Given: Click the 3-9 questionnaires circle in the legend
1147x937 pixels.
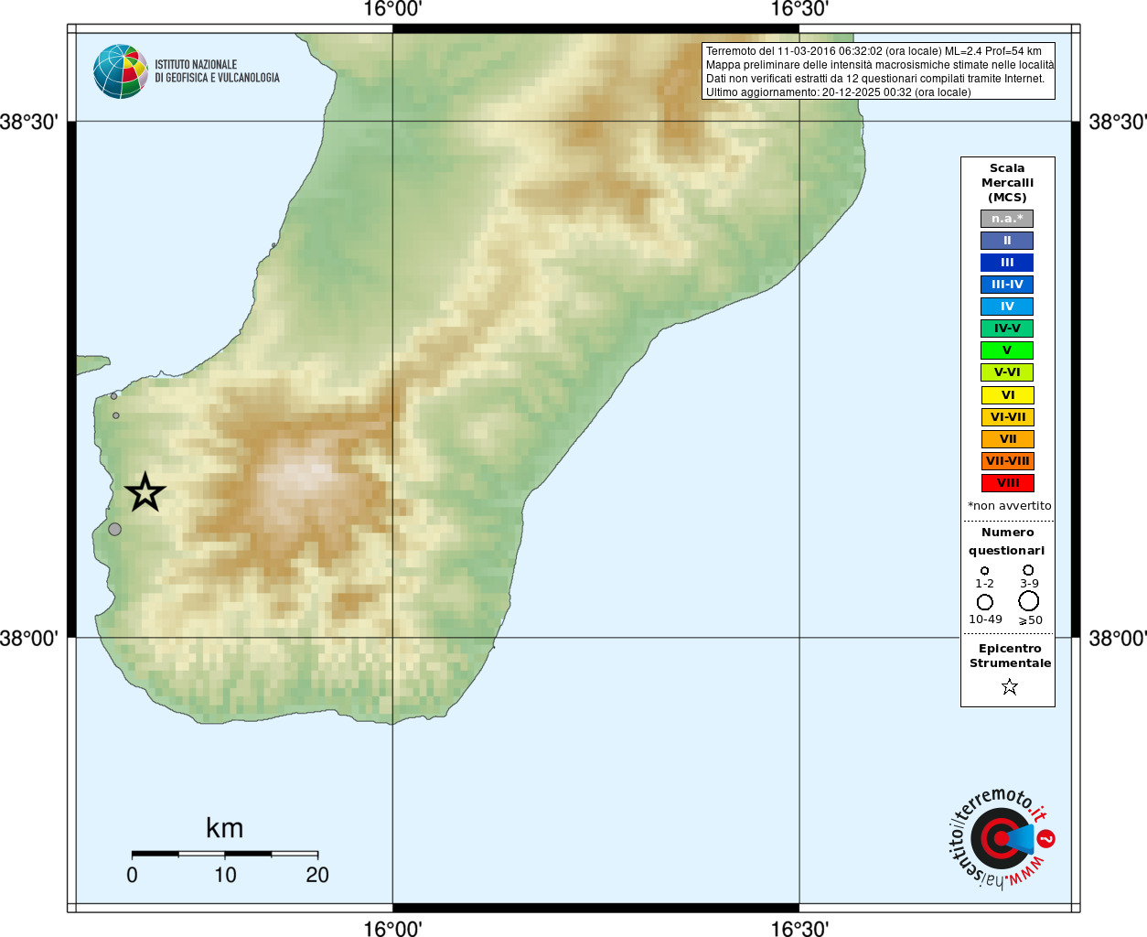Looking at the screenshot, I should (1028, 570).
